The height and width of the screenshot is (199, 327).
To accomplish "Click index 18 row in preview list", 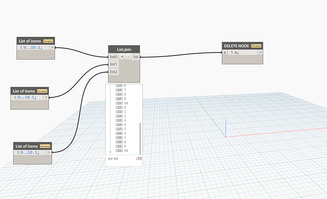I will [121, 90].
